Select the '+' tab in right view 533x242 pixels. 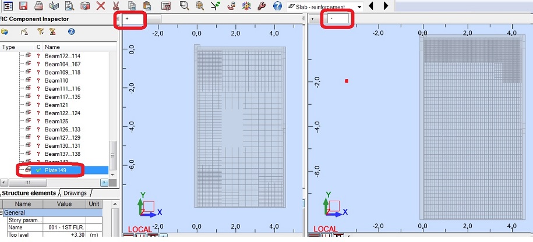pyautogui.click(x=318, y=19)
